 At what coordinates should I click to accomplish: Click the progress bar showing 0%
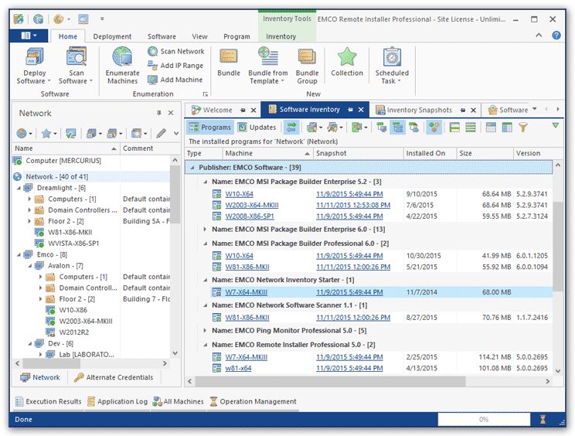coord(483,419)
